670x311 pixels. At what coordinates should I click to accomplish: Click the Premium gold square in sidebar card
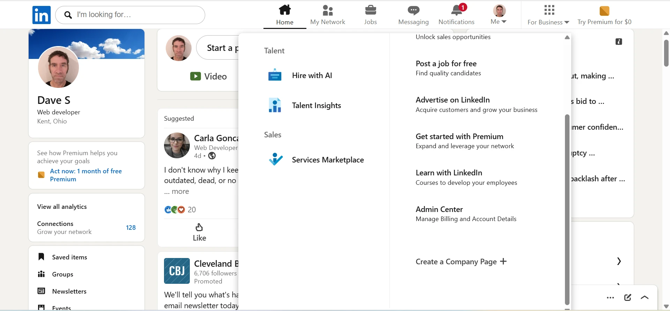coord(41,175)
